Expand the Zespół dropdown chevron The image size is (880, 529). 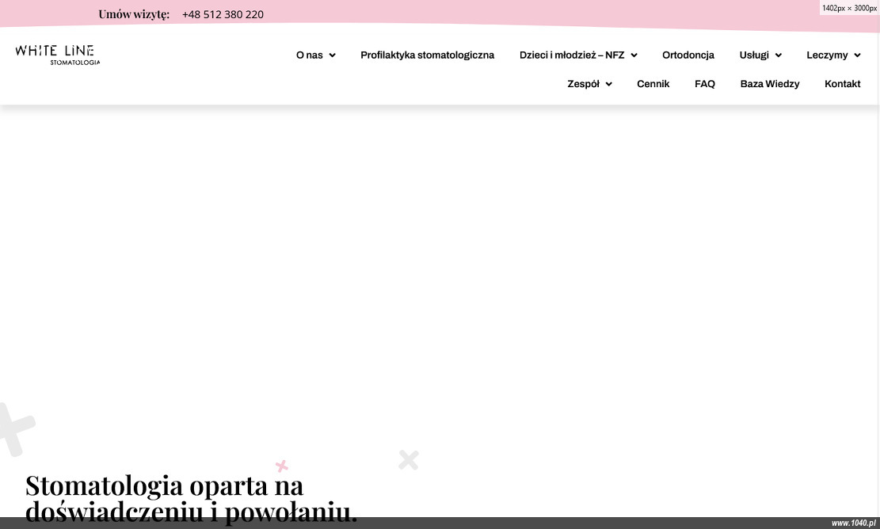tap(608, 84)
